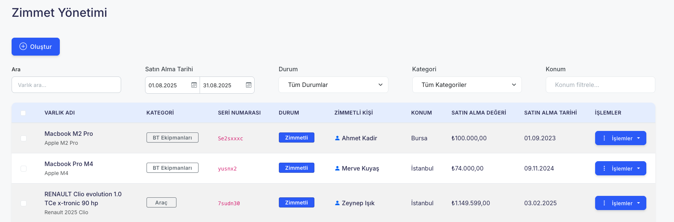Screen dimensions: 674x222
Task: Click the VARLIK ADI column header
Action: point(59,113)
